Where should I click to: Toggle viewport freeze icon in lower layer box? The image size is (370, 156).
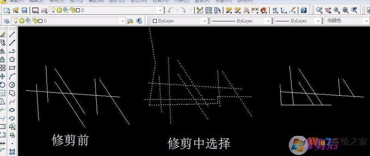coord(28,21)
